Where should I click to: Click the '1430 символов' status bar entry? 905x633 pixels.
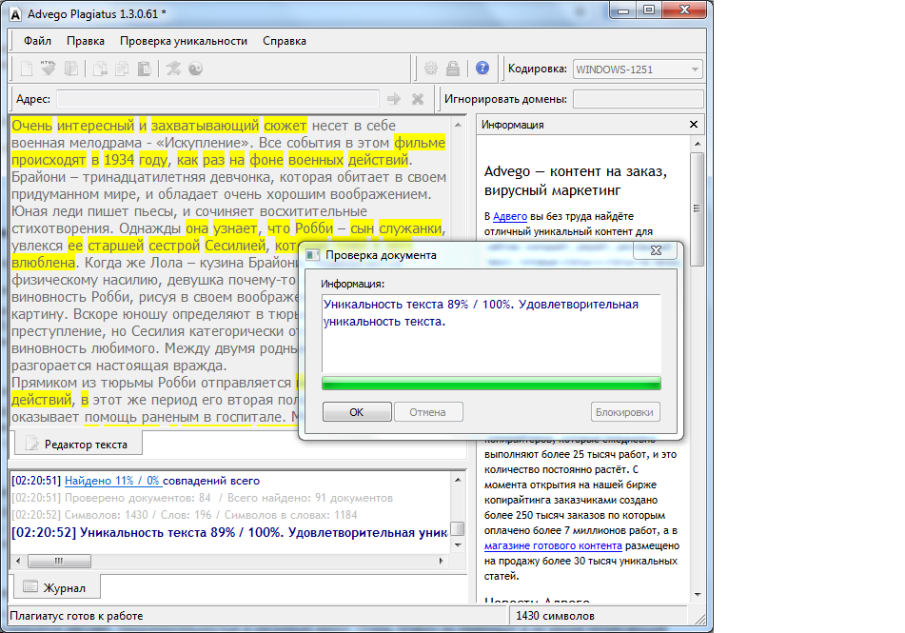(555, 616)
